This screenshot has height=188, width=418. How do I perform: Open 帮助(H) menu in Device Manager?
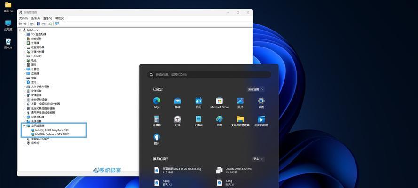60,18
